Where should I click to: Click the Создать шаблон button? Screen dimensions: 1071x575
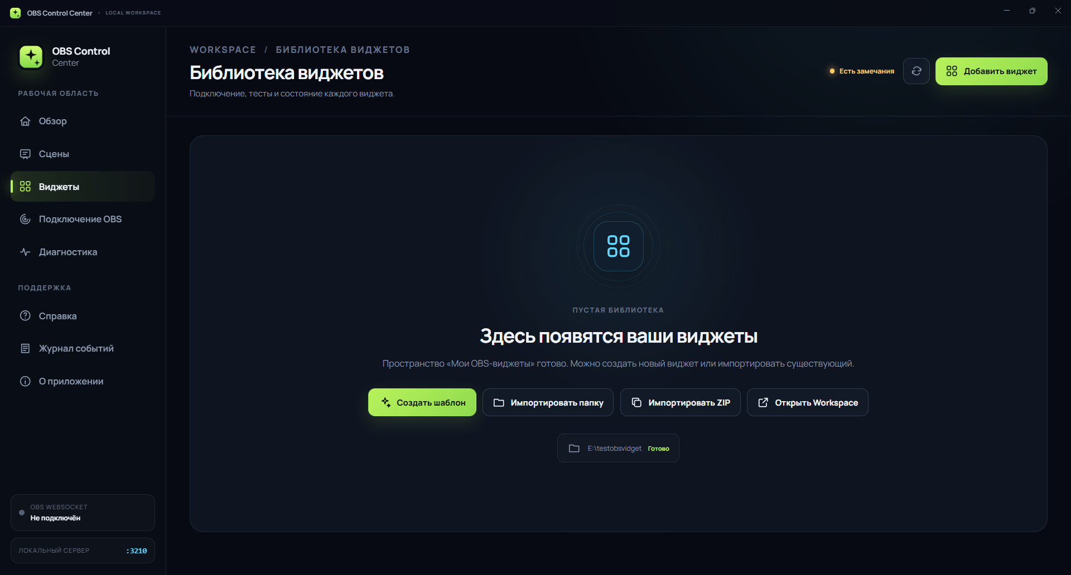[422, 402]
